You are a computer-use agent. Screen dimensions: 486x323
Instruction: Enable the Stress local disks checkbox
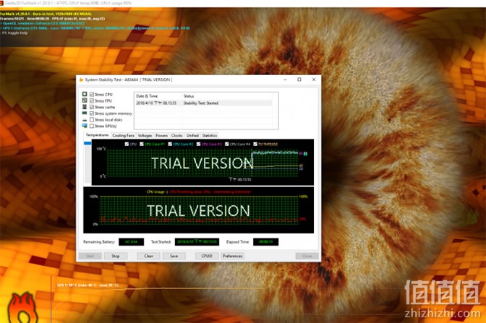click(92, 119)
